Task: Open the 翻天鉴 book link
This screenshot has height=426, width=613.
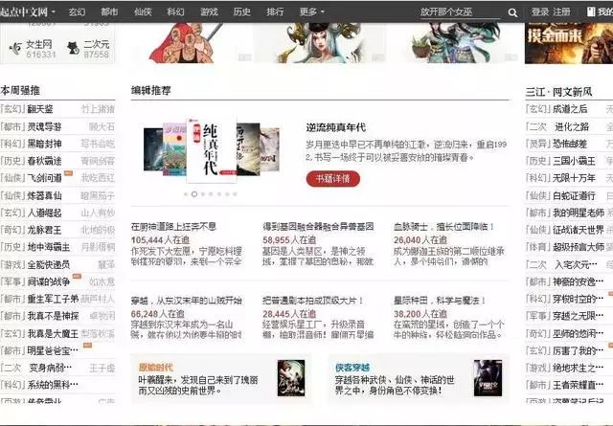Action: tap(40, 109)
